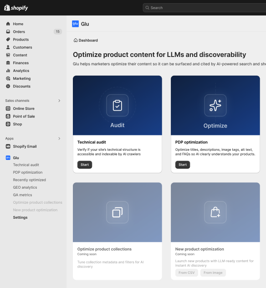This screenshot has height=288, width=266.
Task: Click the search magnifier icon
Action: (x=147, y=8)
